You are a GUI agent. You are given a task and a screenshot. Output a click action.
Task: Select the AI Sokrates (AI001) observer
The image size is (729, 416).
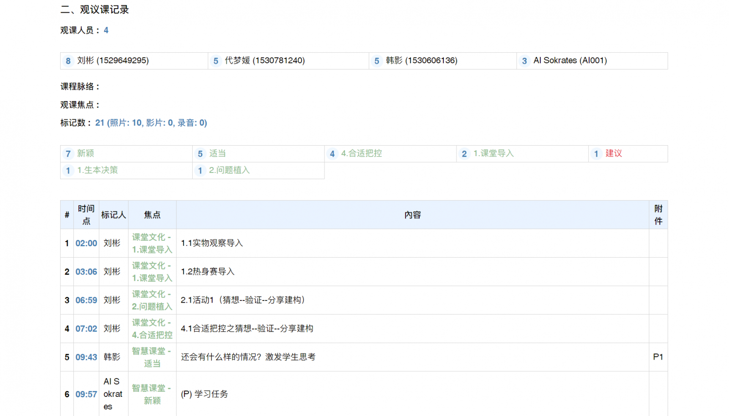[x=570, y=61]
